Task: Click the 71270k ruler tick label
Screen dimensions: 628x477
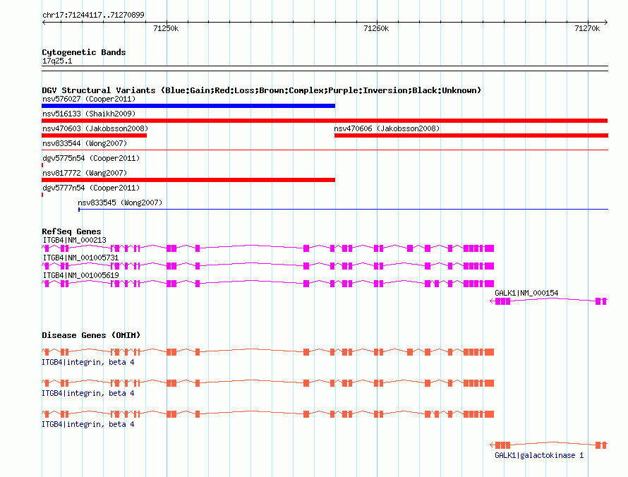Action: click(587, 28)
